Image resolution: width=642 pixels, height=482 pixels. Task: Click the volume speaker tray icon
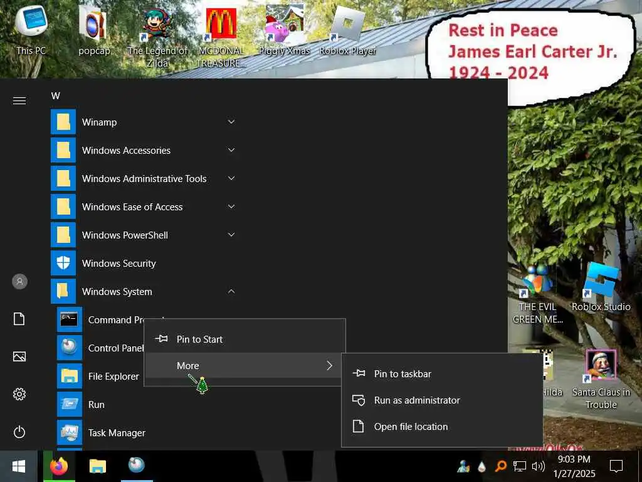(x=538, y=466)
